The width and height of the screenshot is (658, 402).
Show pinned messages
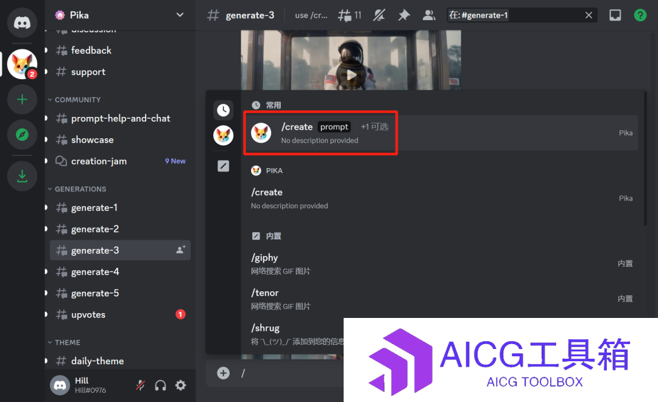[x=404, y=15]
